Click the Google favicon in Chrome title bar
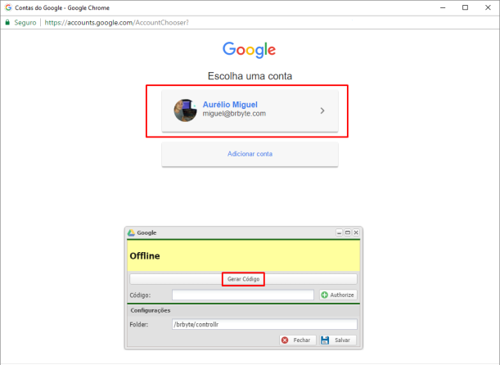The width and height of the screenshot is (500, 365). (x=7, y=7)
